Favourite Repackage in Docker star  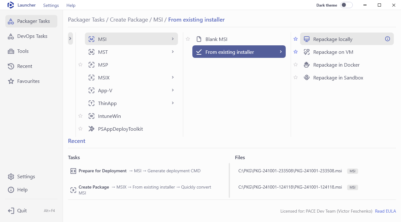[x=295, y=64]
